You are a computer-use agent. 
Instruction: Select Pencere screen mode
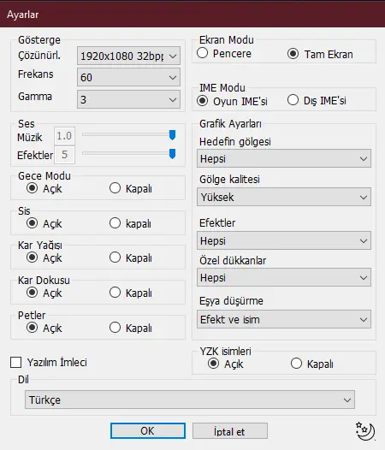click(x=203, y=53)
